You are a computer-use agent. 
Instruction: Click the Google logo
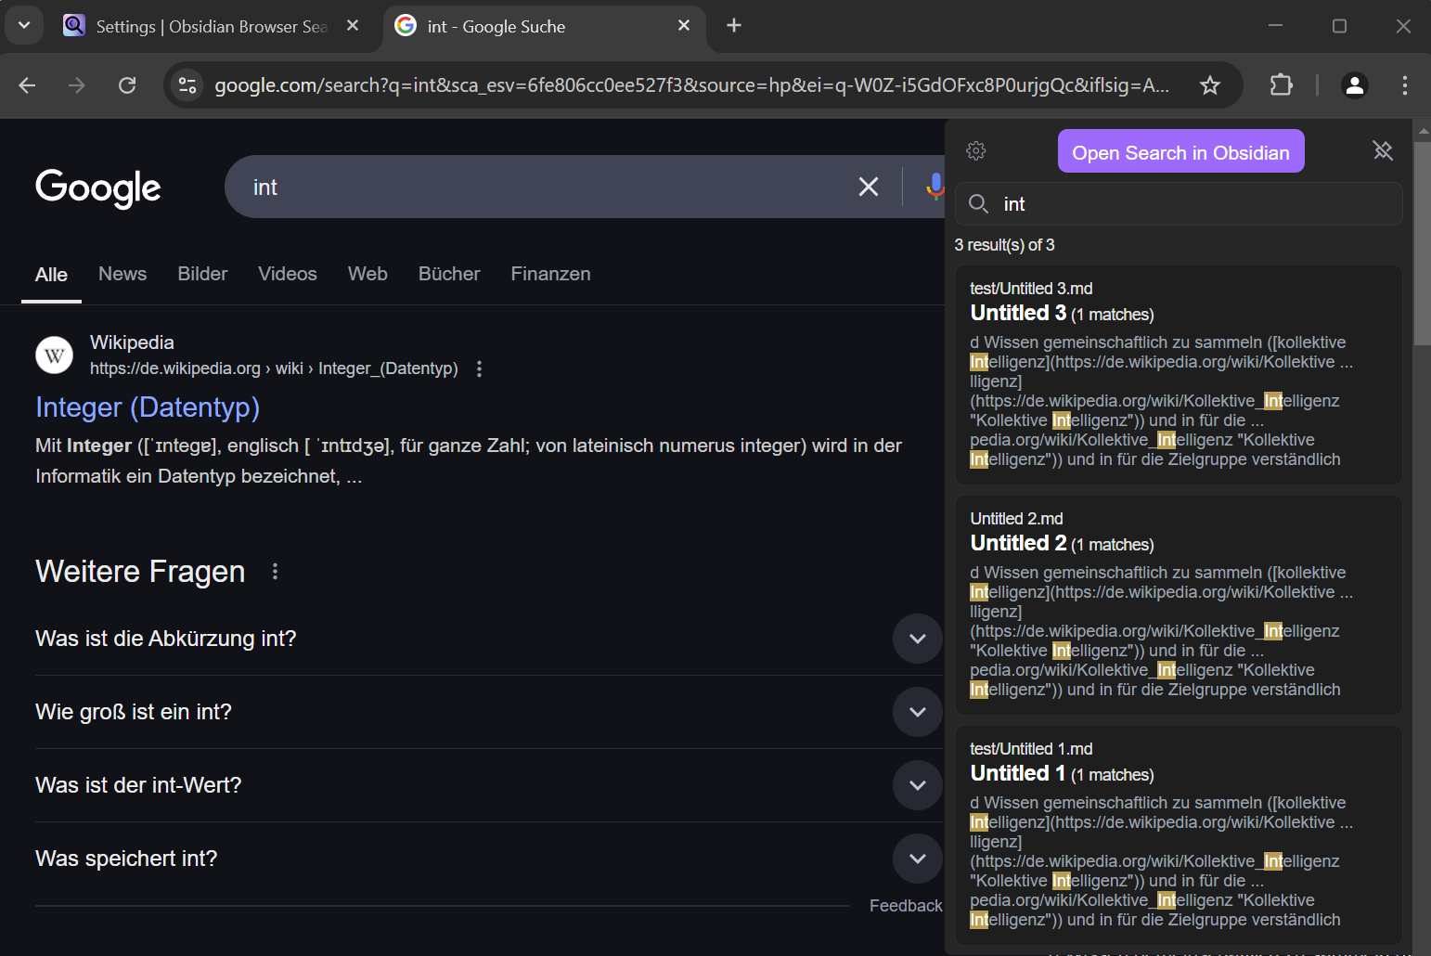coord(98,187)
